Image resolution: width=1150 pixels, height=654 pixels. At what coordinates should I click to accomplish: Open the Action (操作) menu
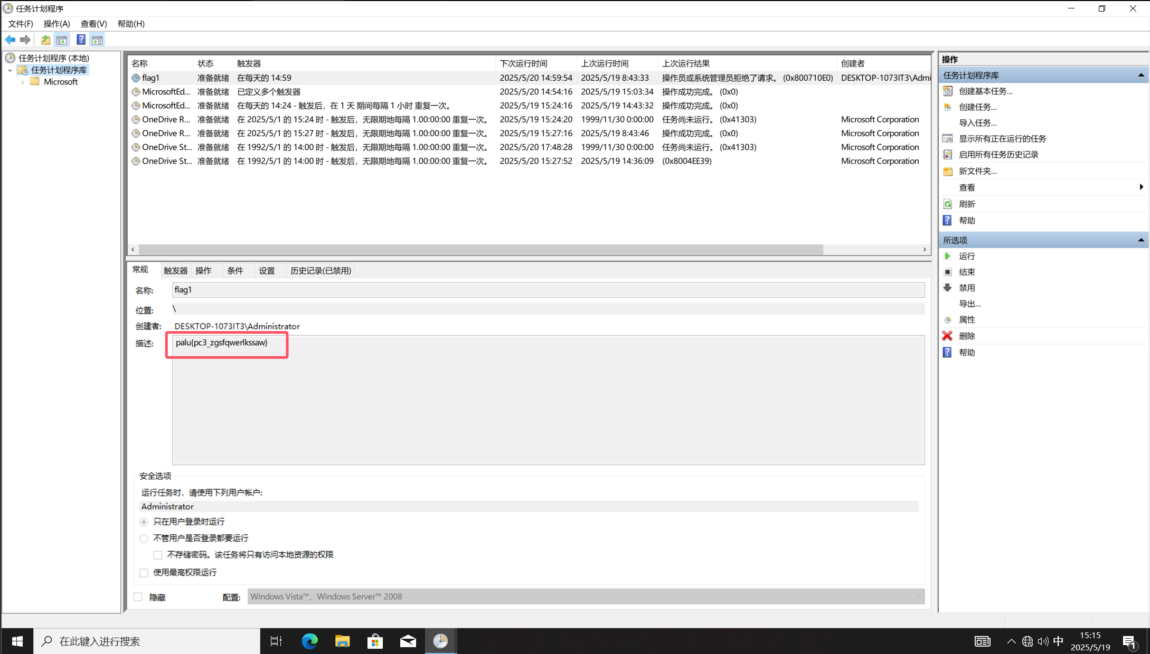56,24
